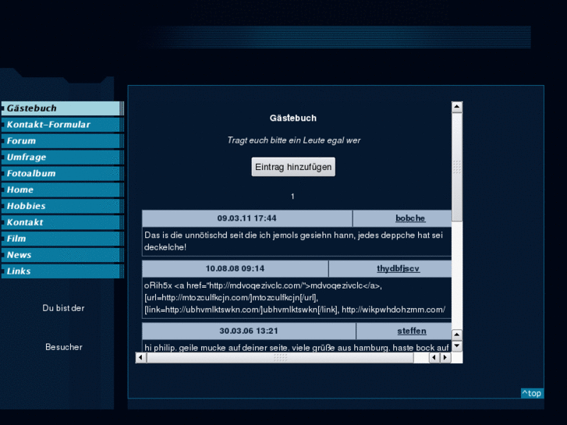Image resolution: width=567 pixels, height=425 pixels.
Task: Jump to page top via ^top
Action: point(532,393)
